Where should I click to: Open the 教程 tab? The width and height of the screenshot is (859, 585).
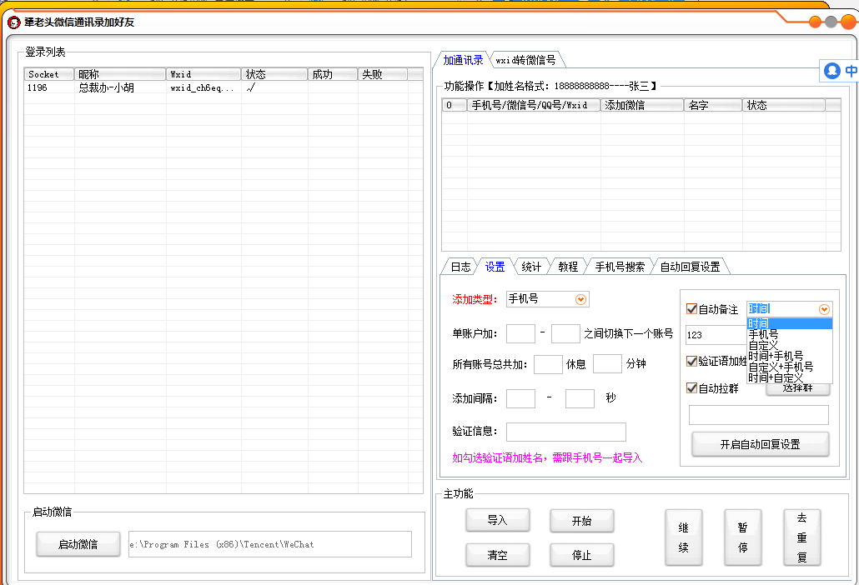(x=568, y=267)
